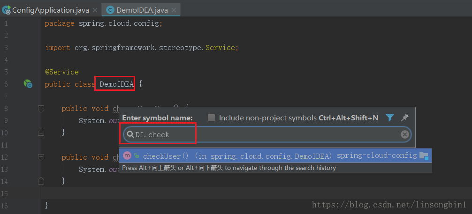
Task: Select the DemoIDEA.java editor tab
Action: click(x=142, y=10)
